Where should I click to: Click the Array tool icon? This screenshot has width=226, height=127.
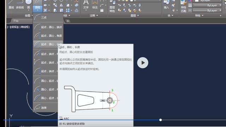67,10
